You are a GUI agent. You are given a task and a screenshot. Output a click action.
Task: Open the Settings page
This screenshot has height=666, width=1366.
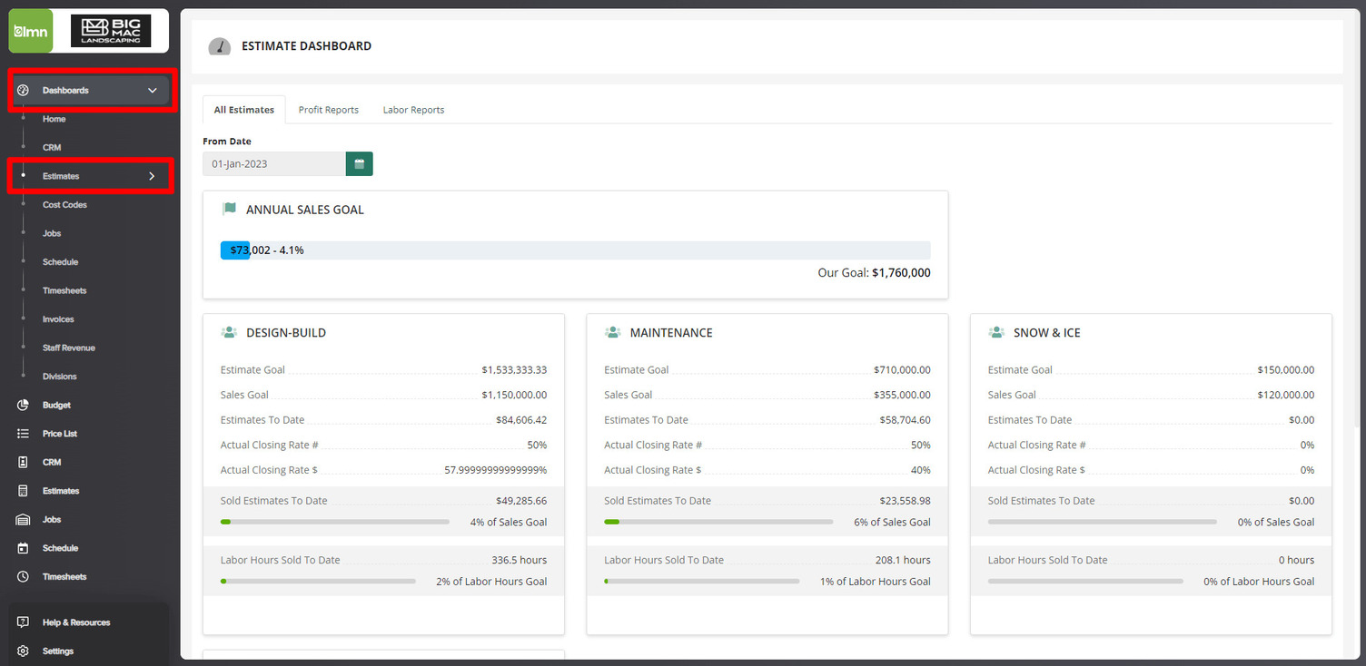point(57,651)
